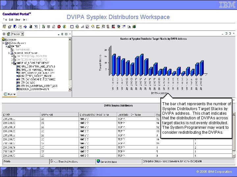This screenshot has width=237, height=177.
Task: Collapse the IBM TEST tree node
Action: coord(6,46)
